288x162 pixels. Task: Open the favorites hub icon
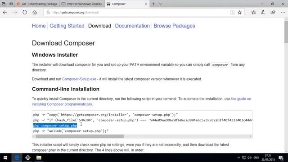point(253,13)
